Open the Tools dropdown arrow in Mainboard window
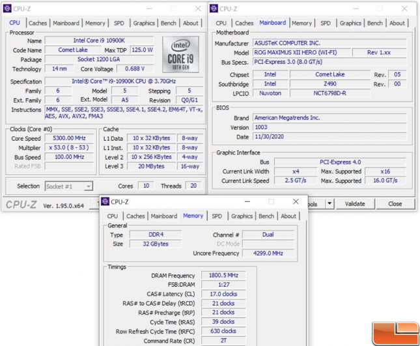 (x=329, y=204)
